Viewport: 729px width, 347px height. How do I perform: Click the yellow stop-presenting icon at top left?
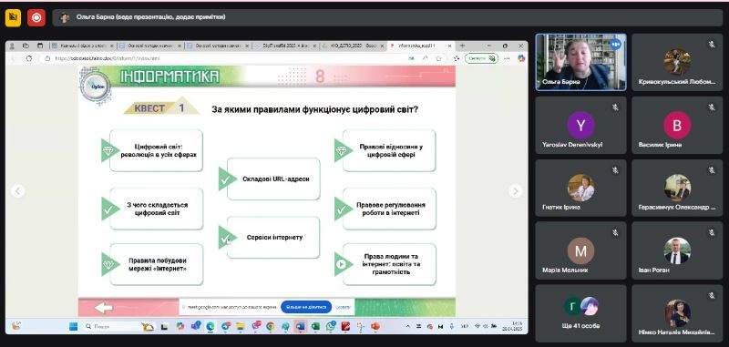[x=13, y=18]
